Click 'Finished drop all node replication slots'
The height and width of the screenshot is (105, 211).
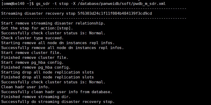point(48,77)
